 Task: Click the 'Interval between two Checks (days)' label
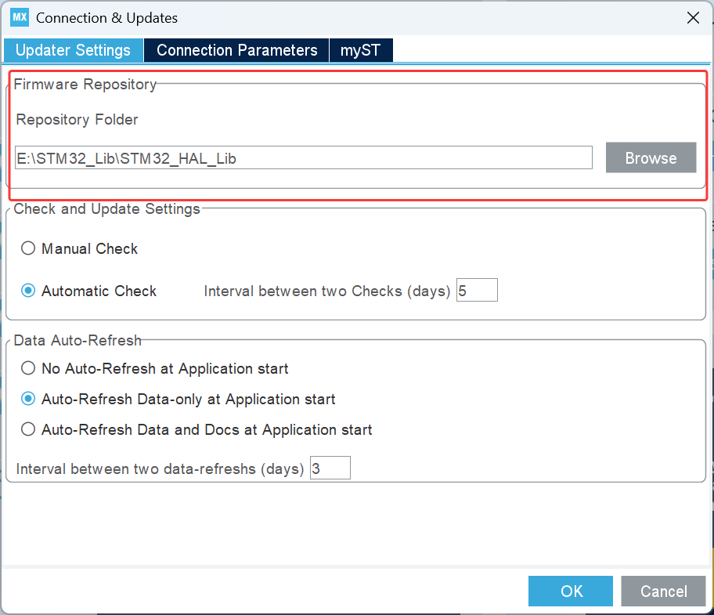(327, 291)
